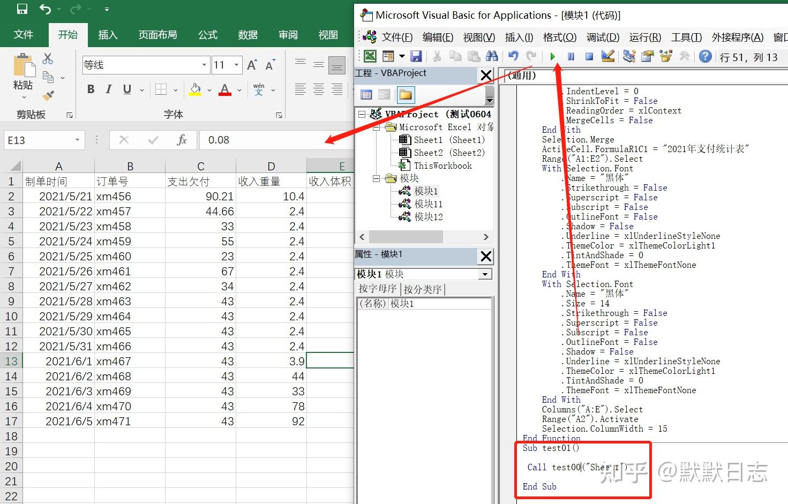
Task: Toggle Italic formatting in the ribbon
Action: [x=109, y=89]
